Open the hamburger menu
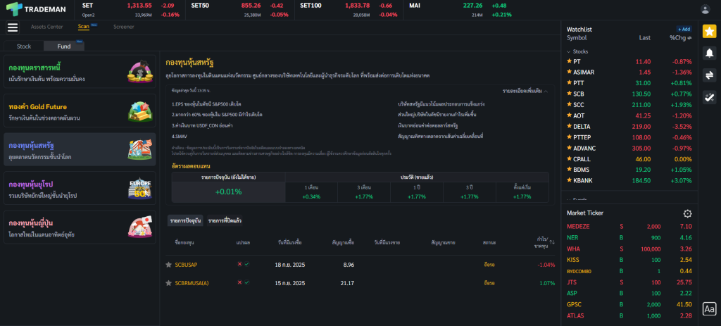Image resolution: width=721 pixels, height=326 pixels. 13,27
